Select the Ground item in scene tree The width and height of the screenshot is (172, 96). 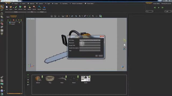[13, 22]
